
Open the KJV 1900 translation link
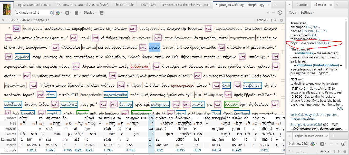click(x=308, y=31)
